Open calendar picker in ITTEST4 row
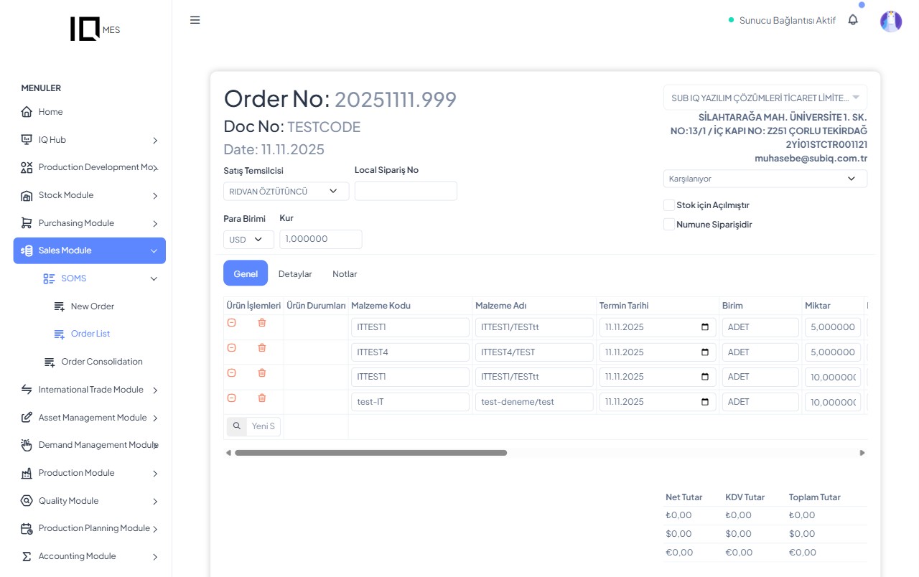 pos(704,352)
